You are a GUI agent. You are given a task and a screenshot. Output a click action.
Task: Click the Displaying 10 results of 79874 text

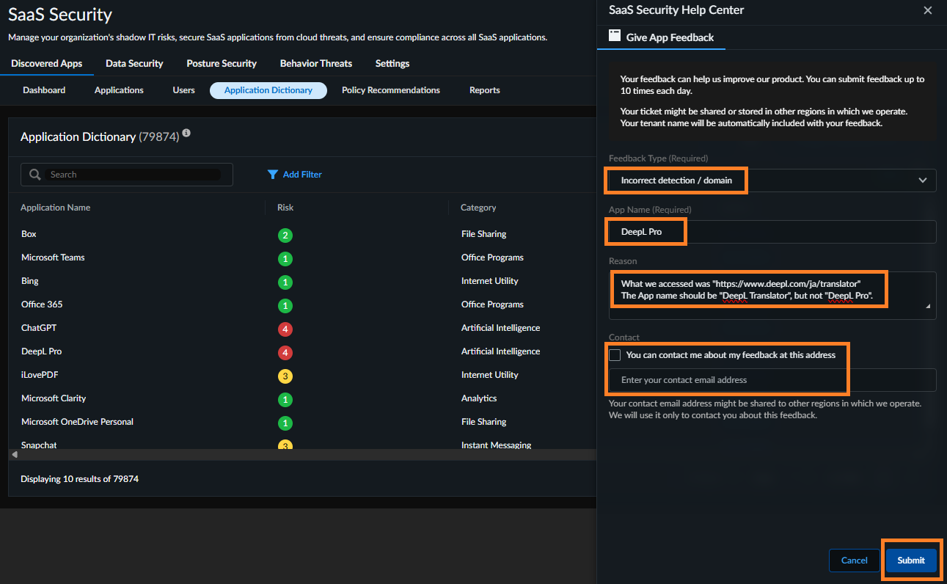[79, 479]
